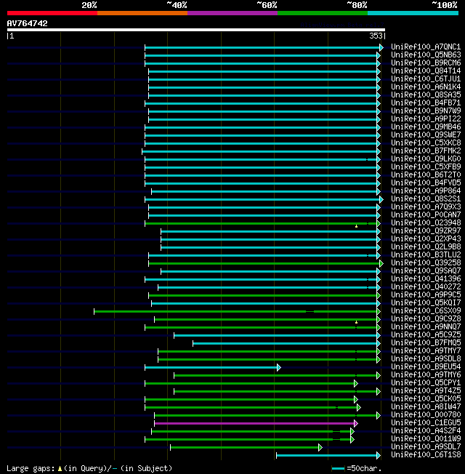
Task: Select the UniRef100_Q9SWE7 label
Action: [x=426, y=134]
